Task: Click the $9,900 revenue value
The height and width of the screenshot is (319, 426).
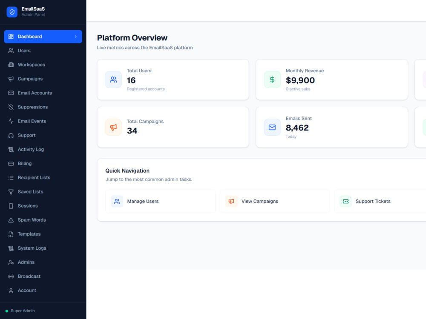Action: click(300, 80)
